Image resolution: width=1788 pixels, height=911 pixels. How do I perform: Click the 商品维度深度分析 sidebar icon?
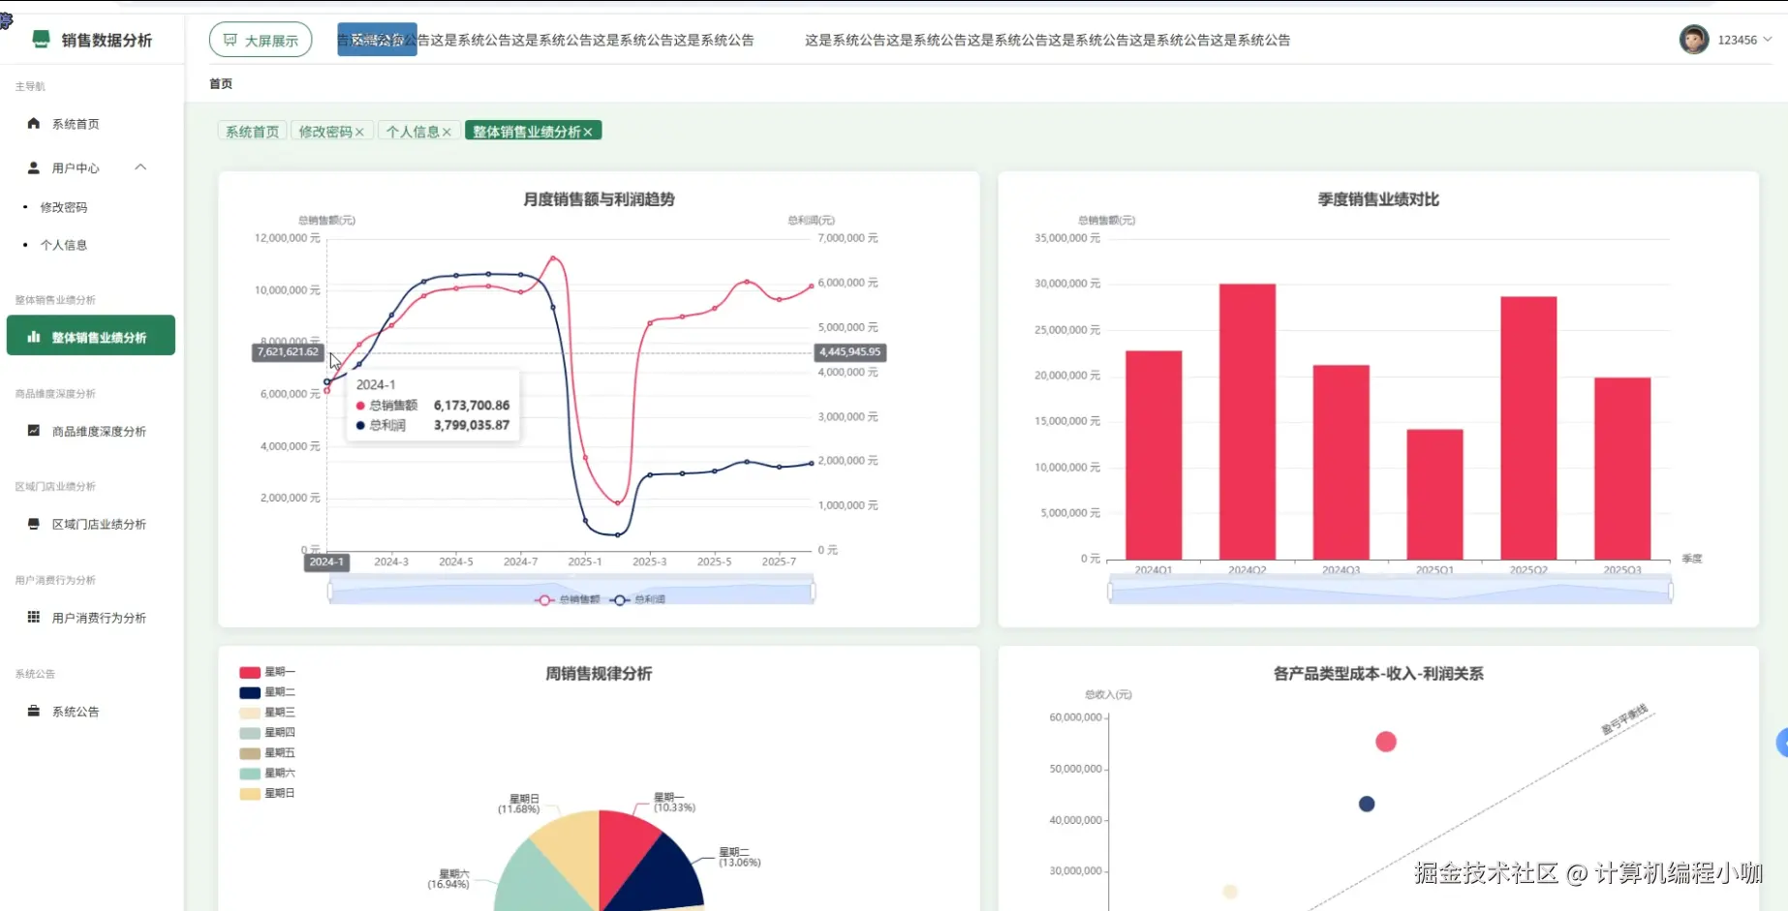click(34, 431)
